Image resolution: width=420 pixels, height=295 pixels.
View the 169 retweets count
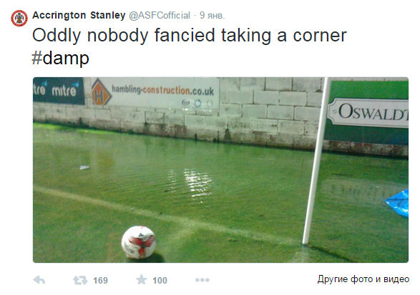(100, 280)
